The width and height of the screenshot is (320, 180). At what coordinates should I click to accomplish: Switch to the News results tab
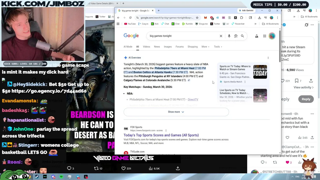coord(157,47)
